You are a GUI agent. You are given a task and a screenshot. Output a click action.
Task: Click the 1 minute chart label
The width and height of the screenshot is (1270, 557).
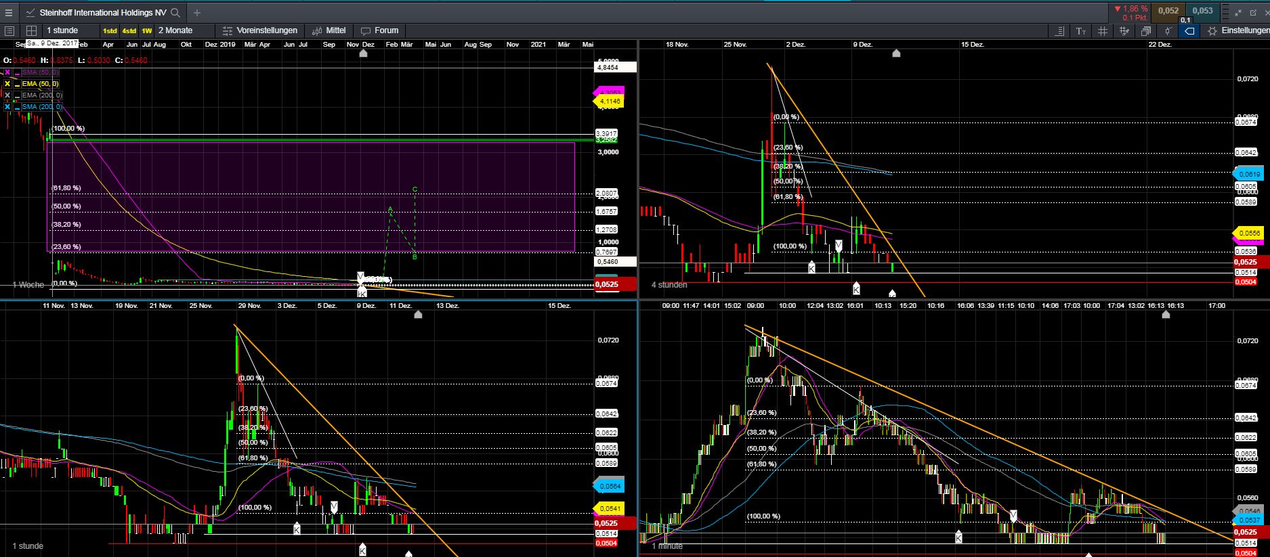tap(667, 545)
